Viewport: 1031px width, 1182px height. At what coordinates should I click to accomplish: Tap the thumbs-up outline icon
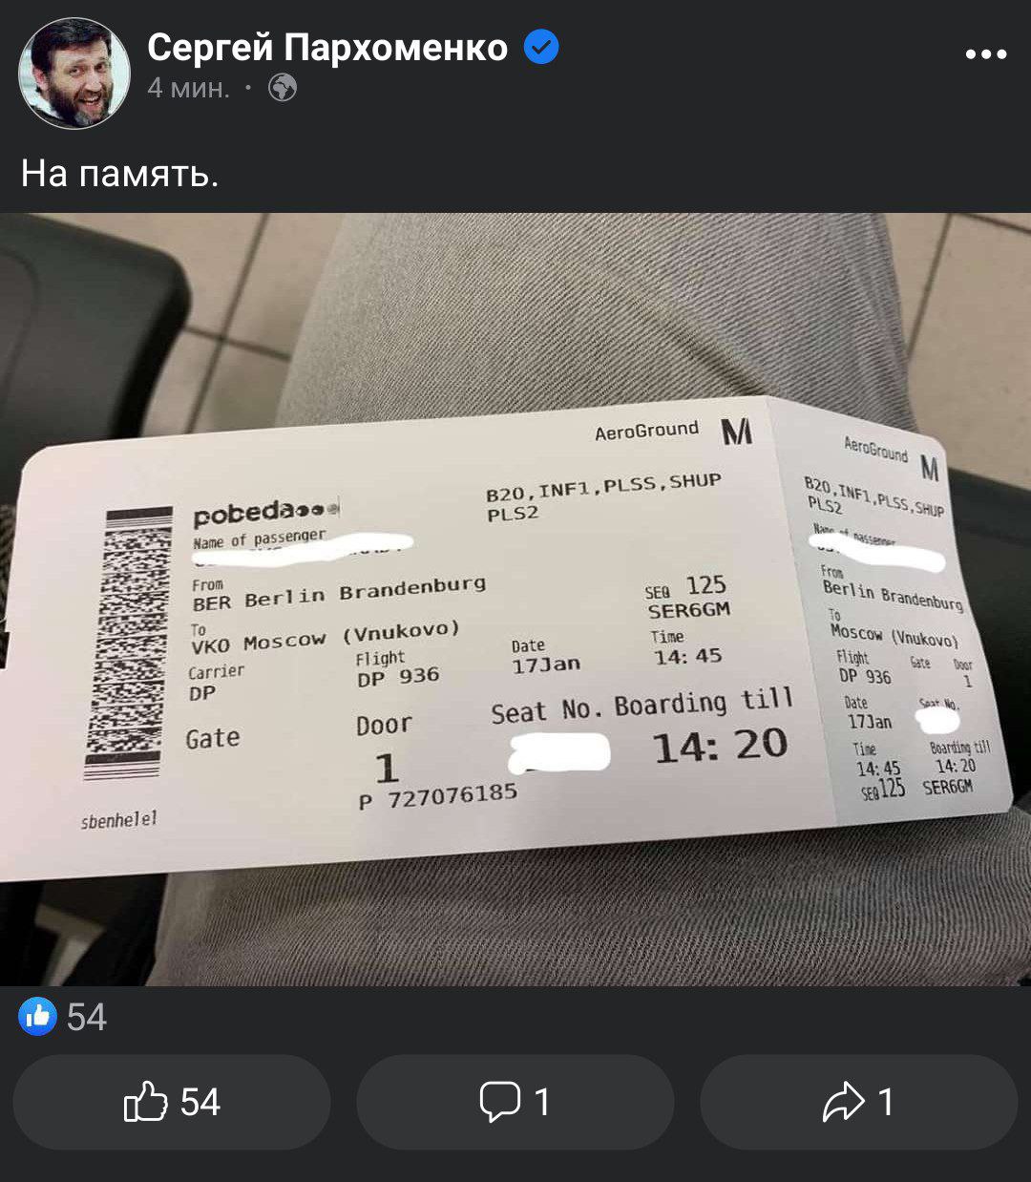[x=146, y=1102]
